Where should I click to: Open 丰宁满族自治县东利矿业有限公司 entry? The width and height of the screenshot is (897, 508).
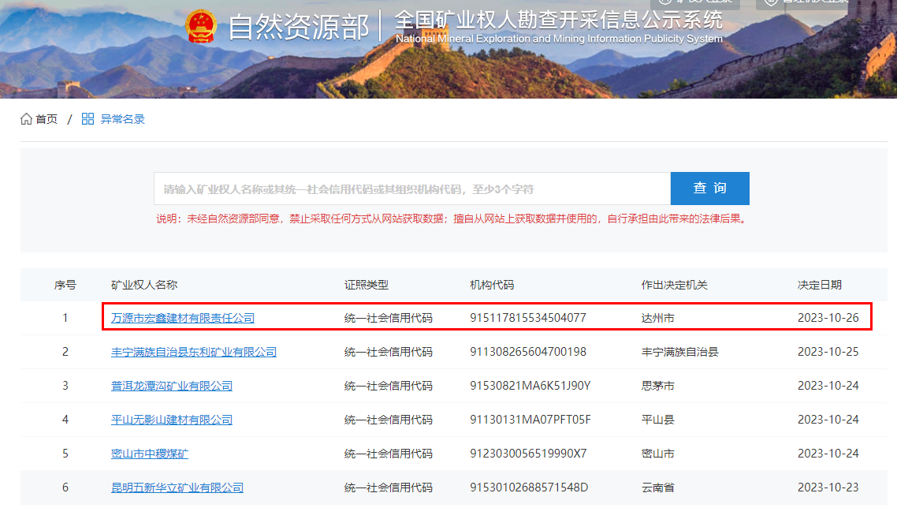(194, 352)
